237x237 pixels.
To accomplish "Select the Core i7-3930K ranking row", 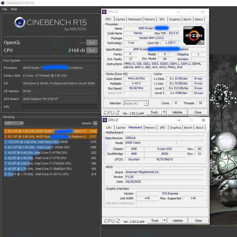I will 51,147.
